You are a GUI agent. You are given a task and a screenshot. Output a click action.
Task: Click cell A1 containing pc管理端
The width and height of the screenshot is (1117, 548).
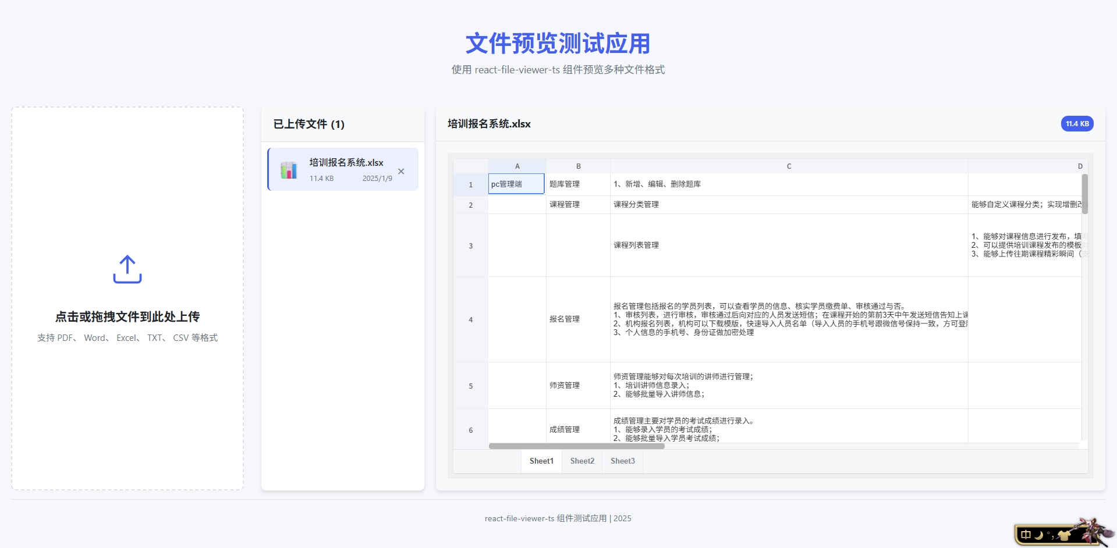tap(516, 184)
